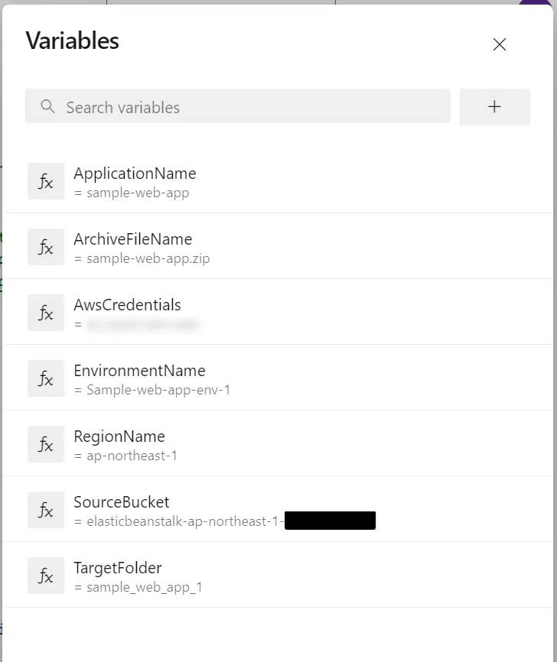This screenshot has height=662, width=557.
Task: Click the sample-web-app.zip value text
Action: click(x=148, y=258)
